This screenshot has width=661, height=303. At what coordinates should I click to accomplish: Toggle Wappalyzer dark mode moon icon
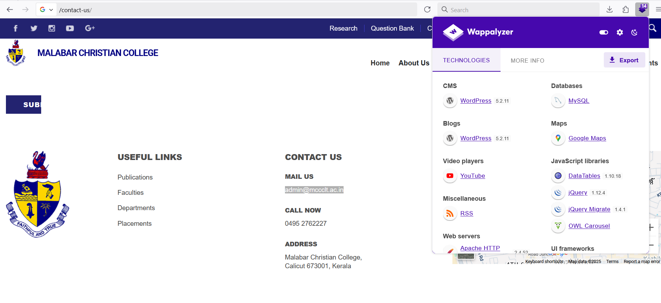[x=634, y=32]
